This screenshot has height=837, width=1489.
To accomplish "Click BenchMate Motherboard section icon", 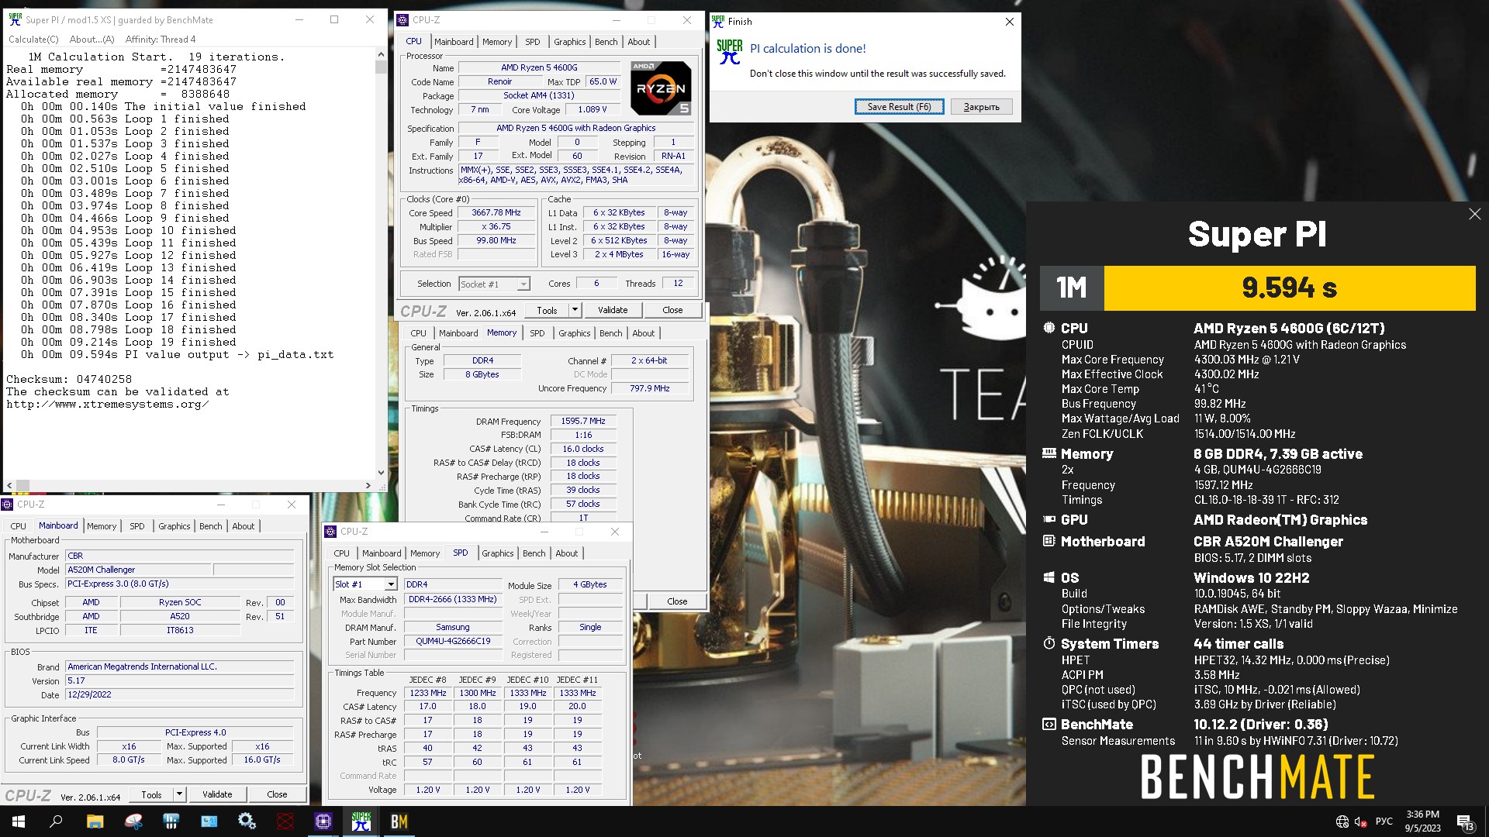I will 1049,541.
